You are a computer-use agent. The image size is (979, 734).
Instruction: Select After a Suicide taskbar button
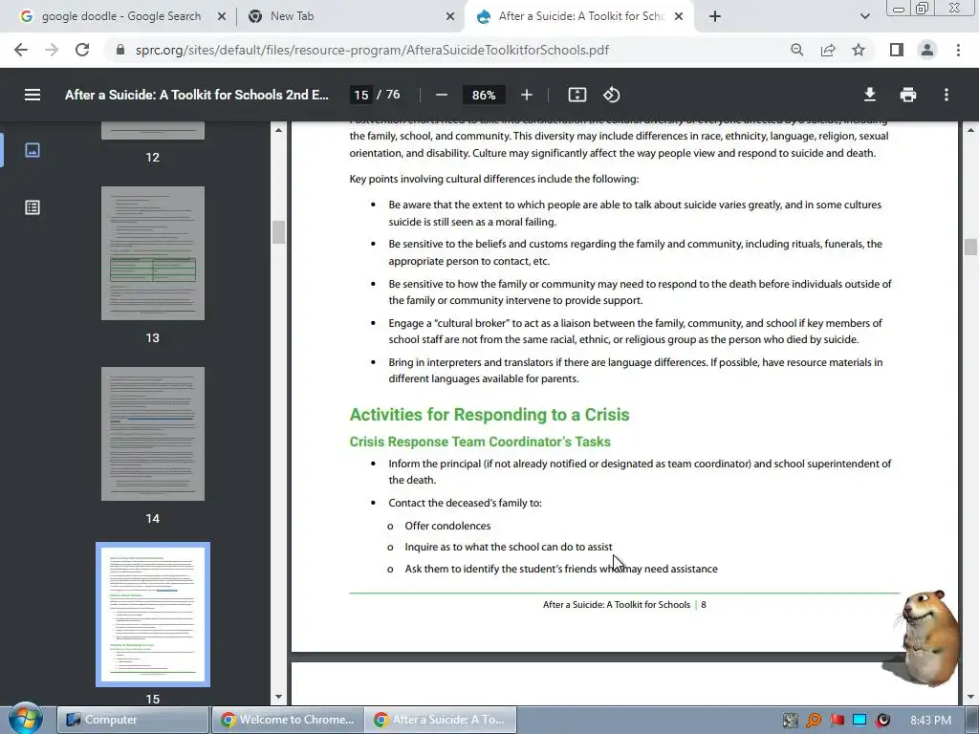(x=441, y=720)
